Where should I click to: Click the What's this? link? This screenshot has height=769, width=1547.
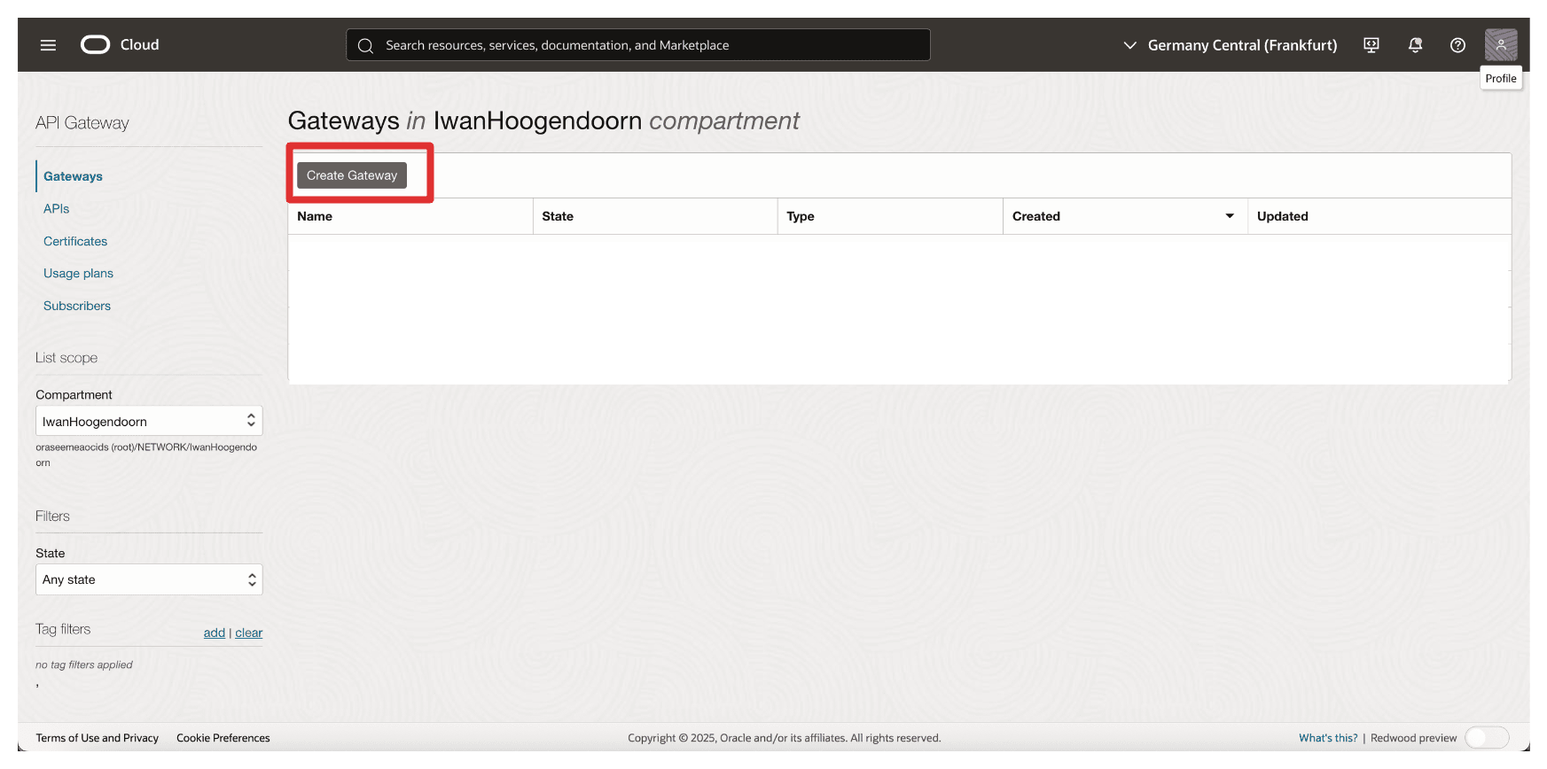(1328, 738)
